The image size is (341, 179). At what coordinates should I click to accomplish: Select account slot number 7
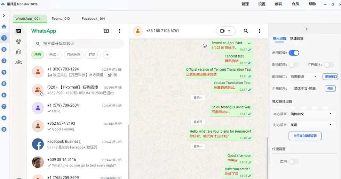pyautogui.click(x=4, y=107)
